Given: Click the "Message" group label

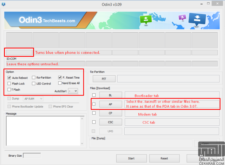Looking at the screenshot, I should [x=11, y=114].
